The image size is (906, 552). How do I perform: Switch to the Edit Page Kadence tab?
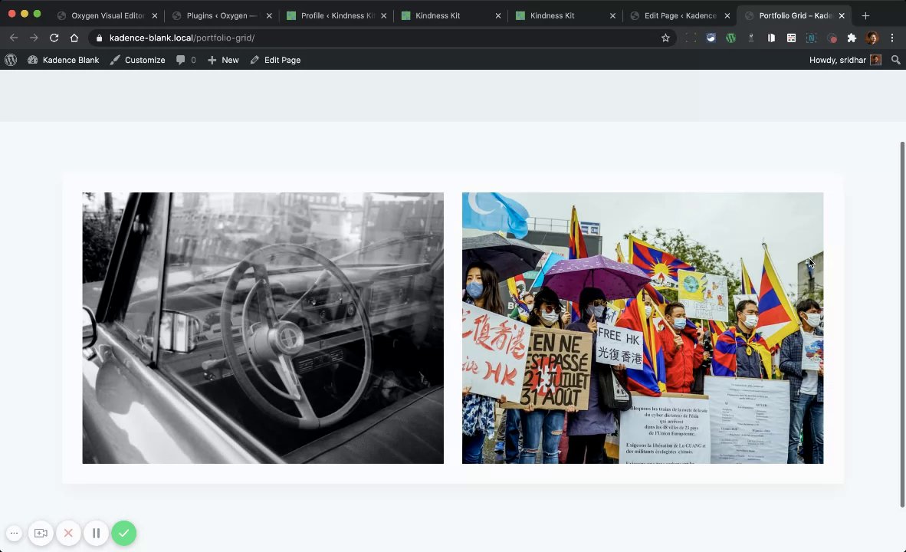[x=679, y=15]
